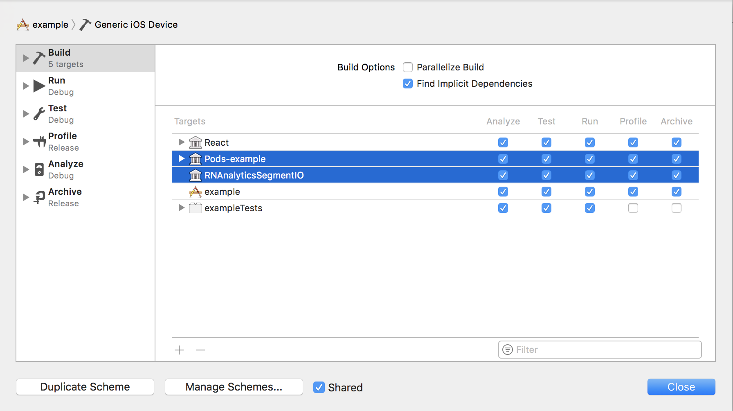Select the Analyze icon in sidebar
Viewport: 733px width, 411px height.
point(39,169)
